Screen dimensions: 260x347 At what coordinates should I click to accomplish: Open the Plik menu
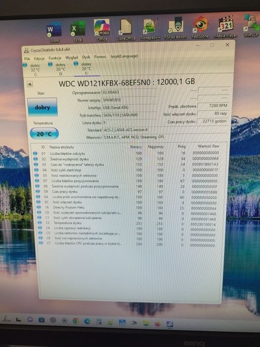click(27, 58)
